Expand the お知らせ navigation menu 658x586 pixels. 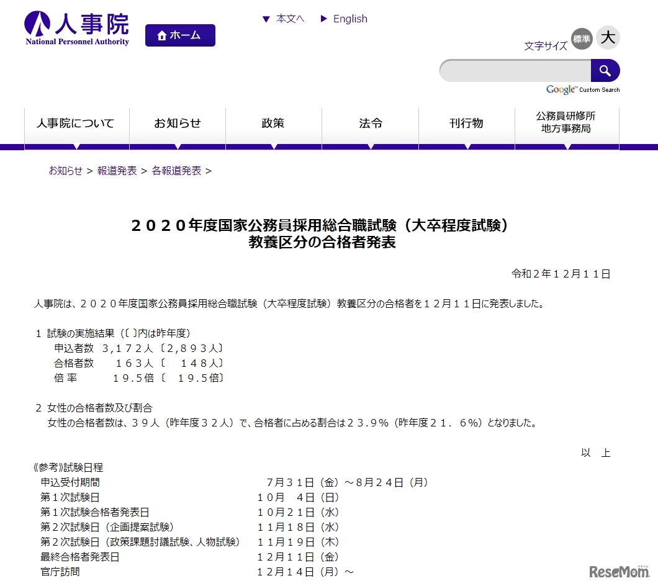point(178,124)
